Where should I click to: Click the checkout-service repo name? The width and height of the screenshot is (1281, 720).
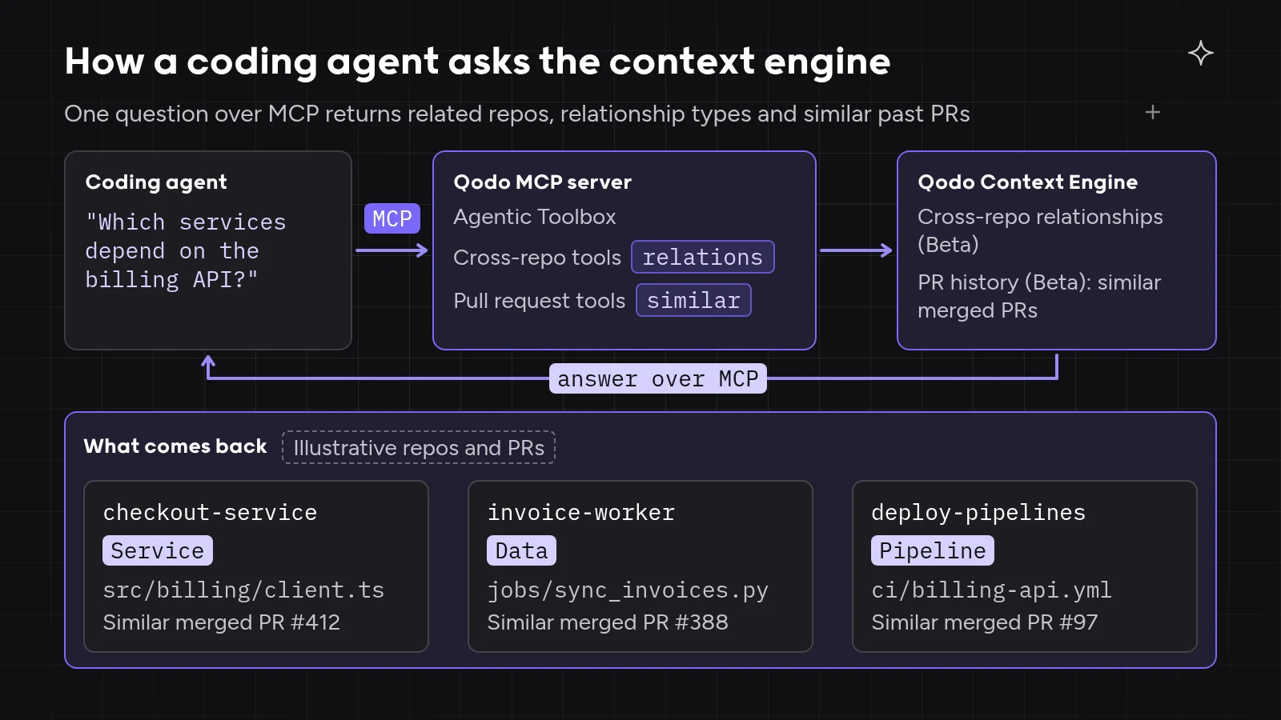(210, 512)
